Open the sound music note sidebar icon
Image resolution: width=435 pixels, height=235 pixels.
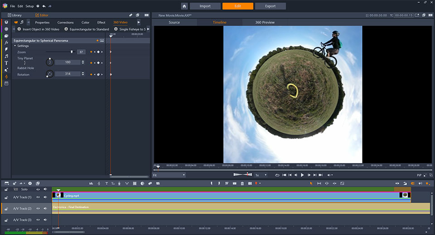click(6, 56)
